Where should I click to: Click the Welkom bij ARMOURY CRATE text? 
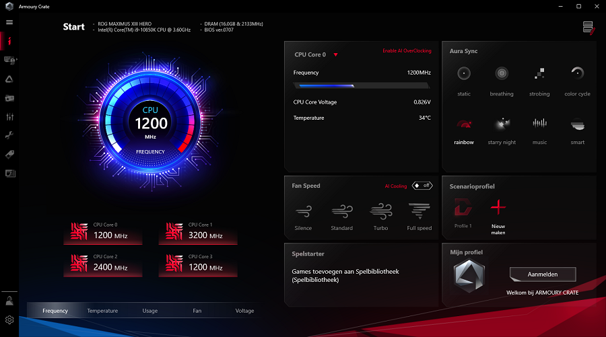pyautogui.click(x=543, y=293)
